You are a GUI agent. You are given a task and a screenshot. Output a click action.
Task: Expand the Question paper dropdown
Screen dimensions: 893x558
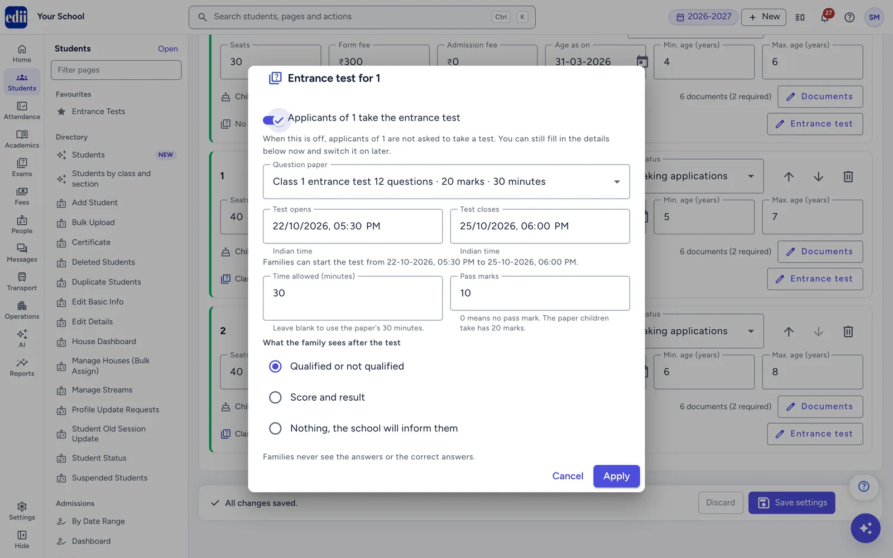coord(446,182)
